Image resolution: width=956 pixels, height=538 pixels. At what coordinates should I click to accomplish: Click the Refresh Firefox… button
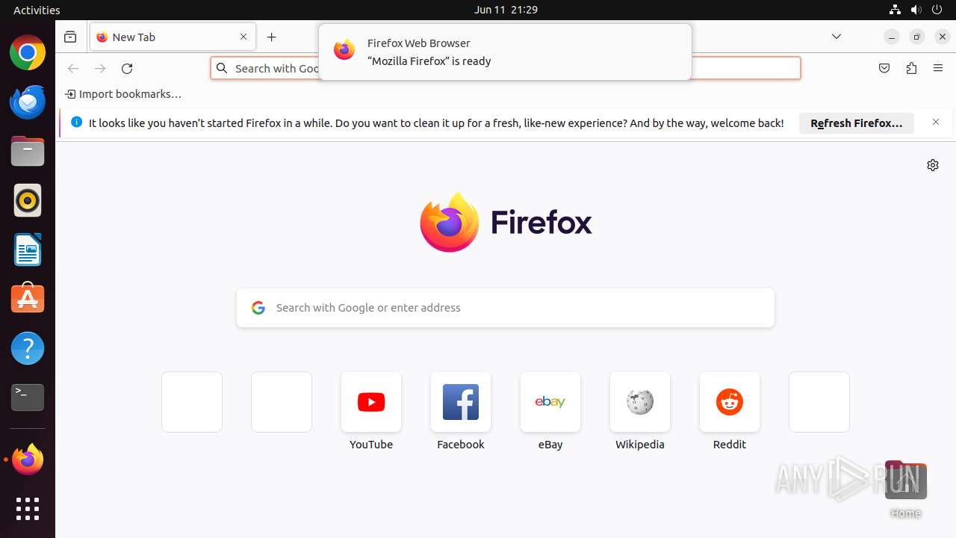857,123
